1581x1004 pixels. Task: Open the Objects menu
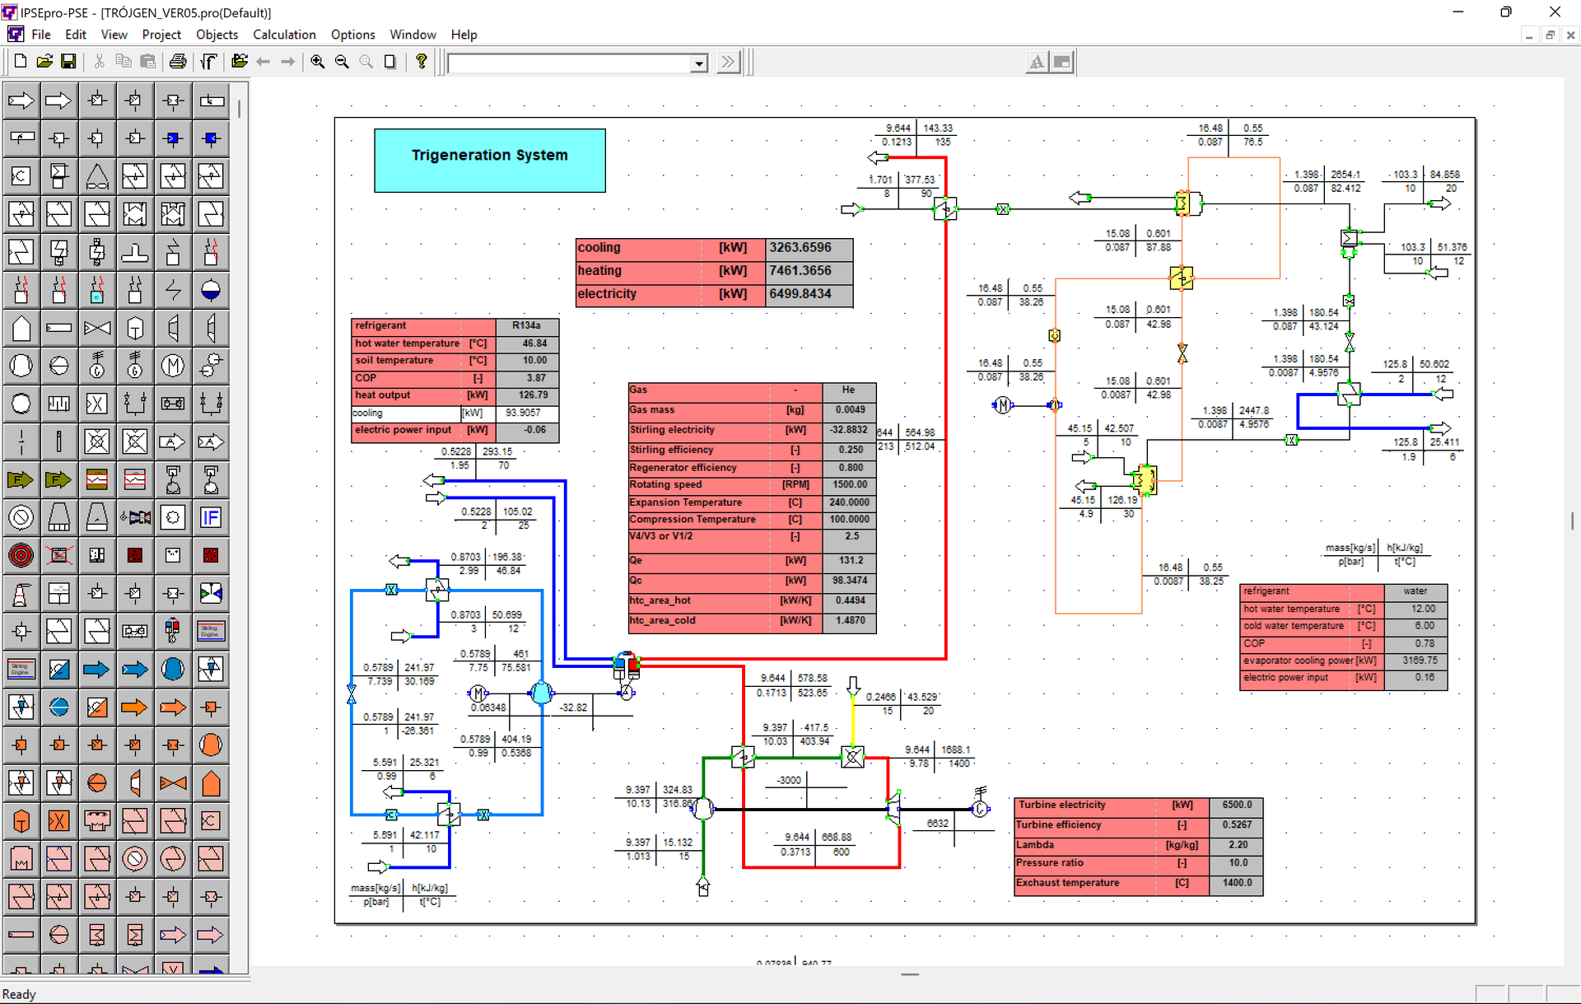217,35
